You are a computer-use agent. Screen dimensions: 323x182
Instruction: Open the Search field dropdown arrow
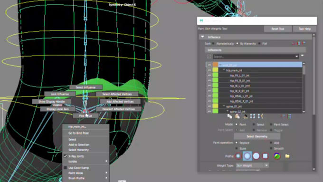click(296, 57)
